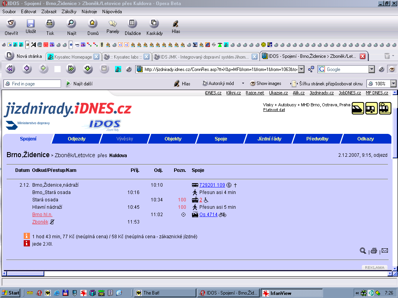Open the Jízdní řády page tab

click(269, 139)
